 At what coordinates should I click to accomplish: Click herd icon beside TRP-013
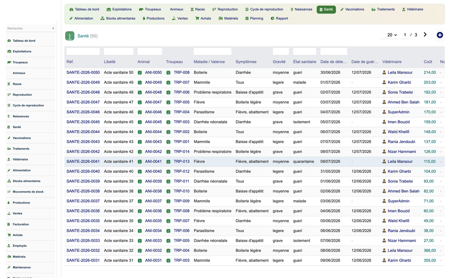point(168,162)
